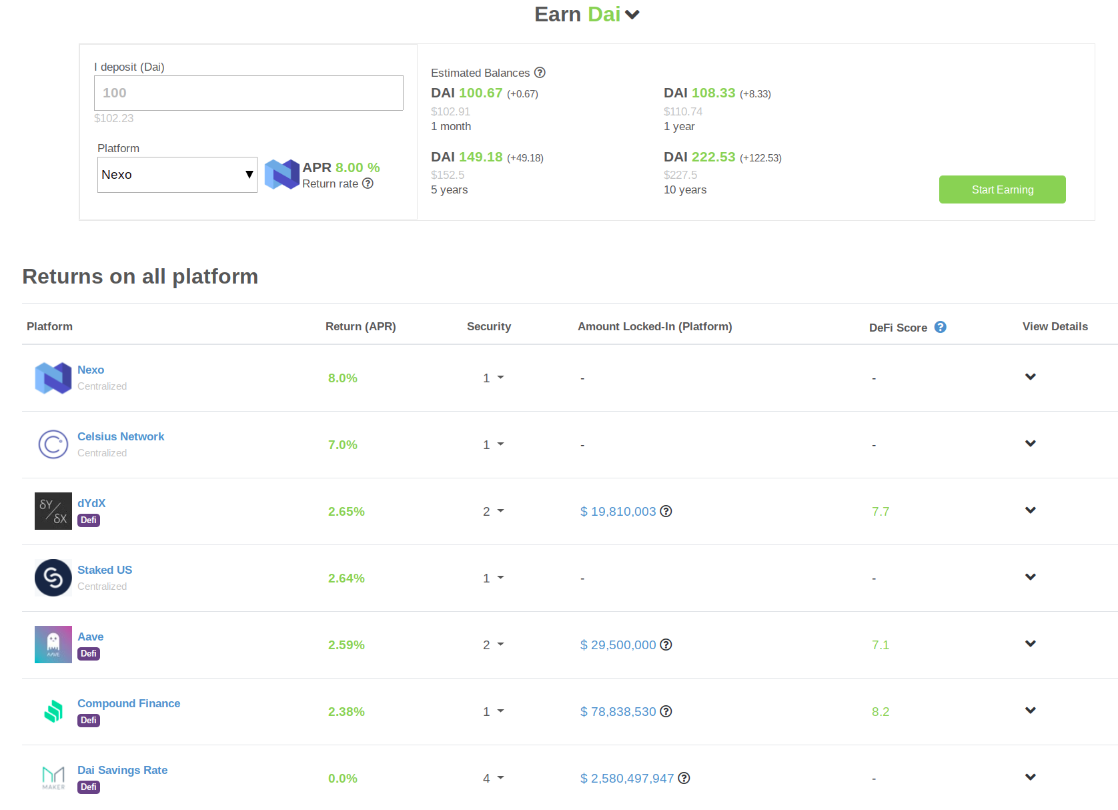Expand Dai Savings Rate view details chevron

(x=1031, y=777)
